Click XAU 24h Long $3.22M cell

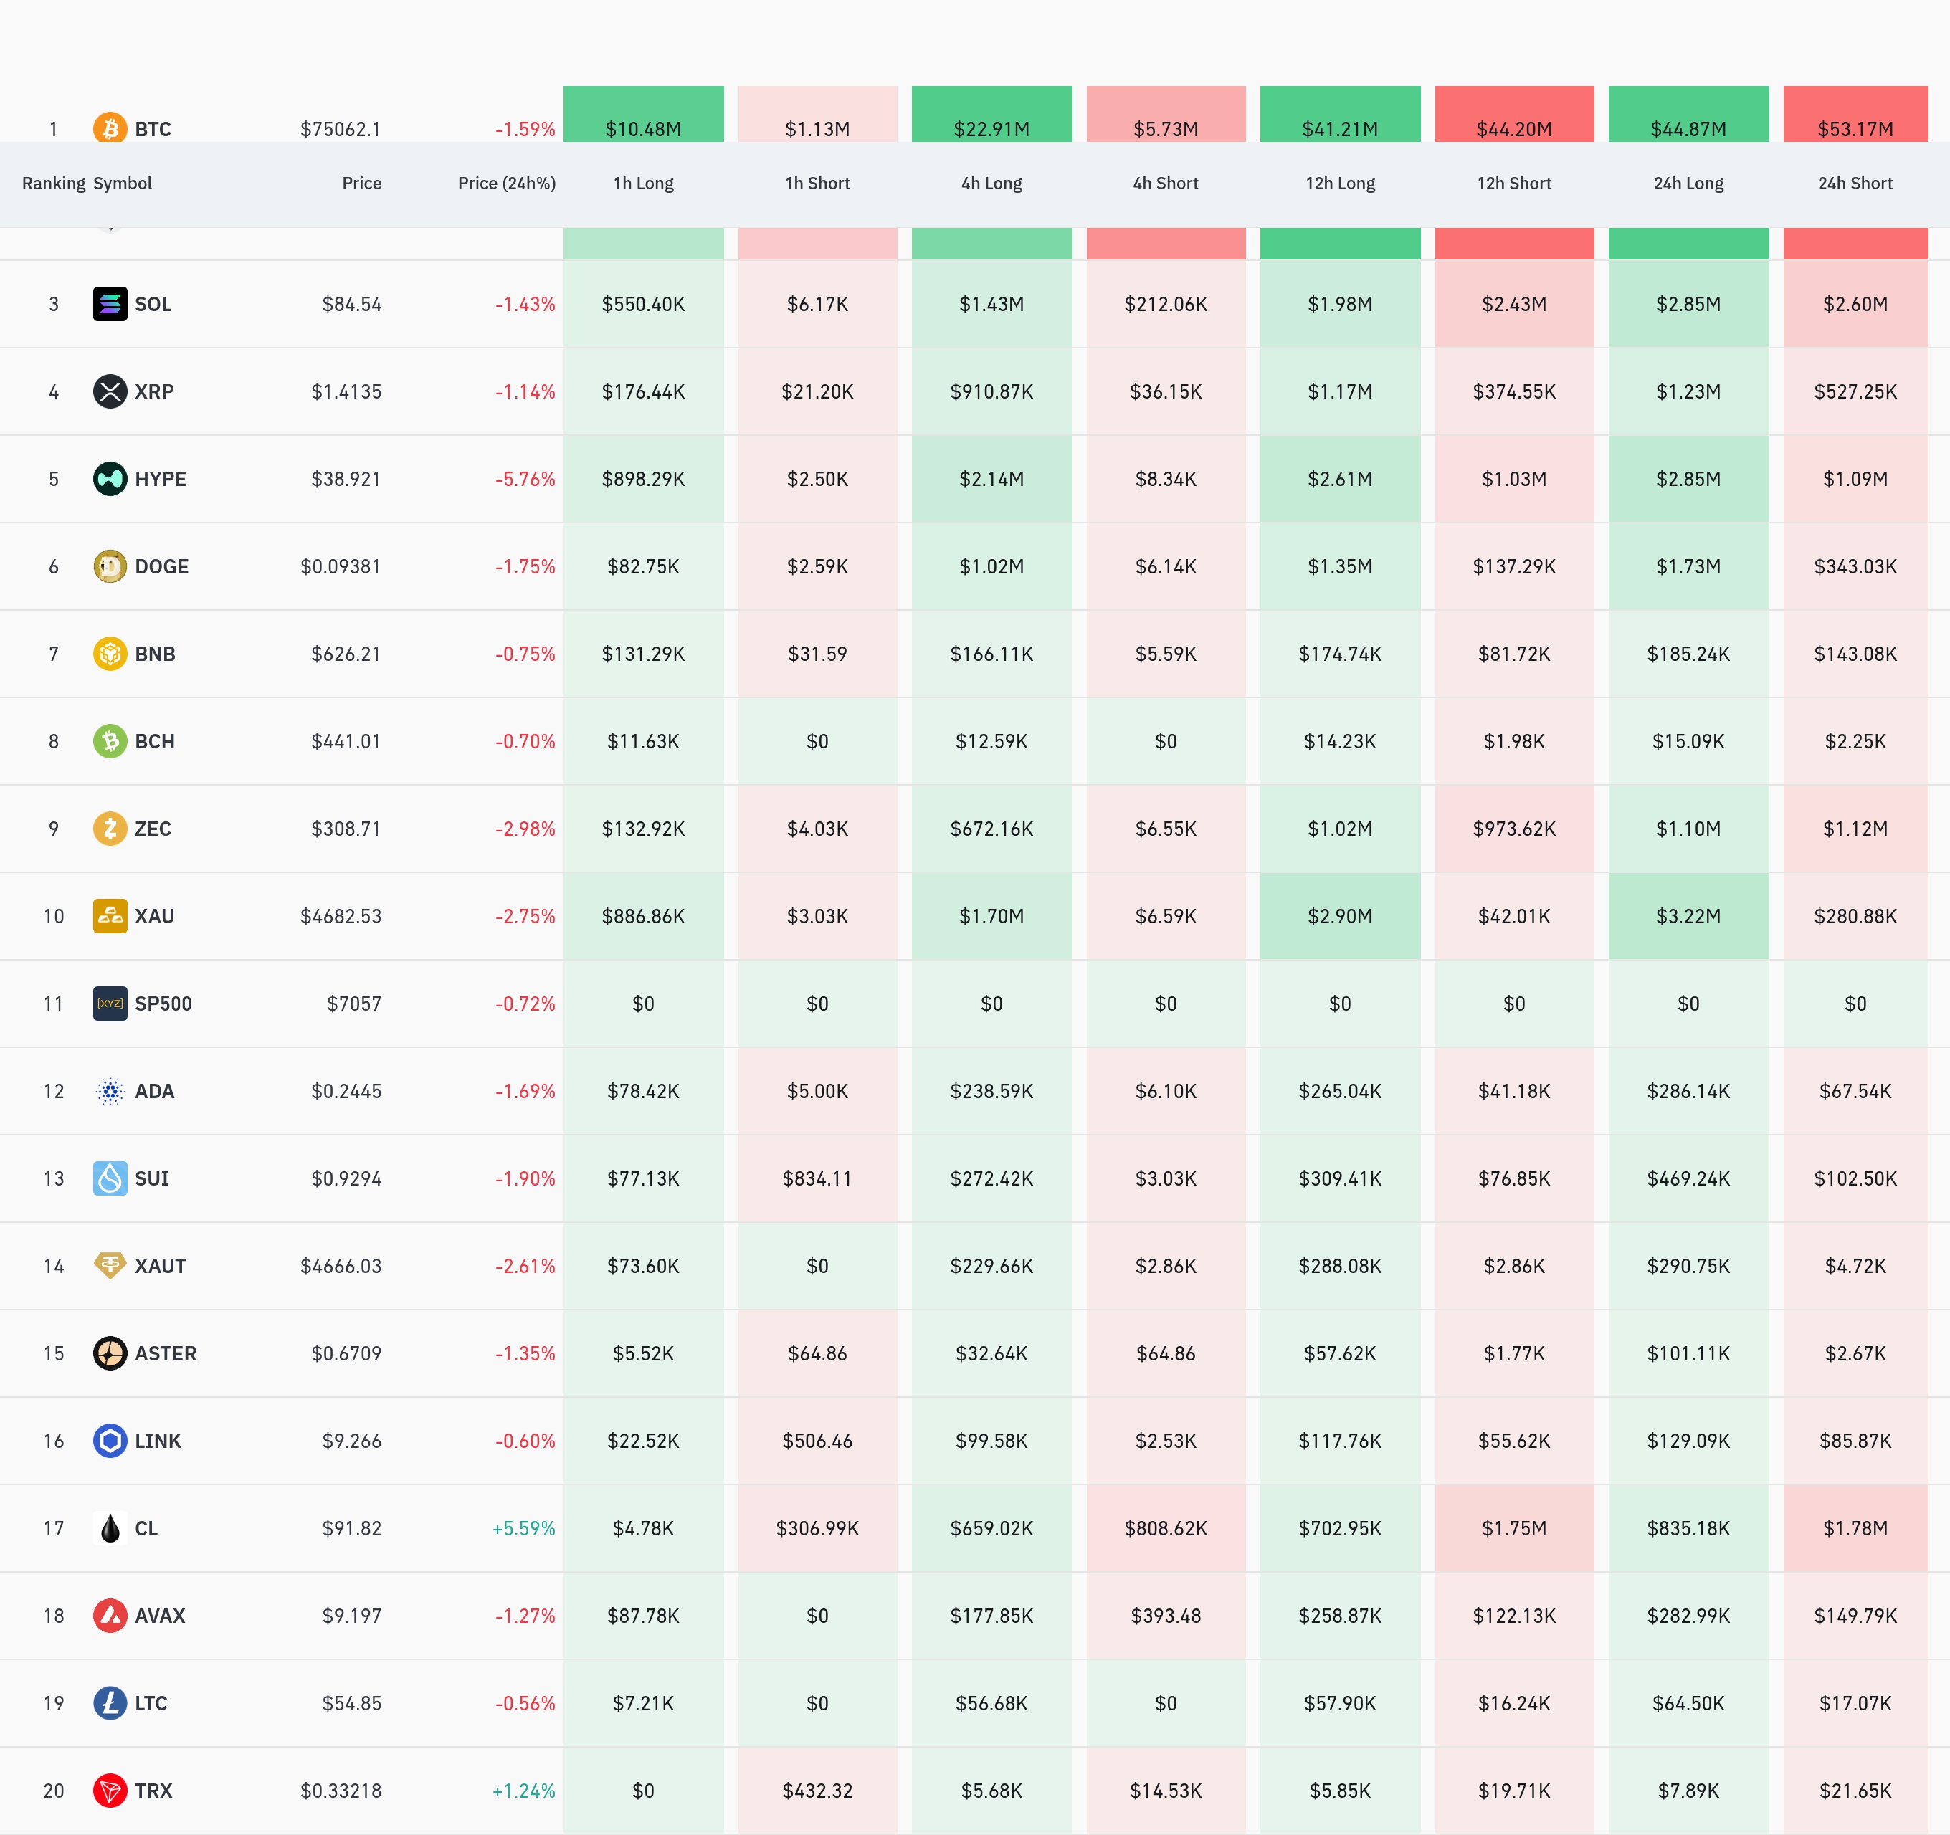[x=1688, y=916]
